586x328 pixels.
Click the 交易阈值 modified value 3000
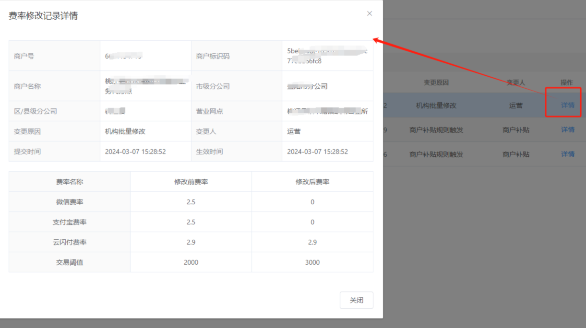click(x=312, y=262)
